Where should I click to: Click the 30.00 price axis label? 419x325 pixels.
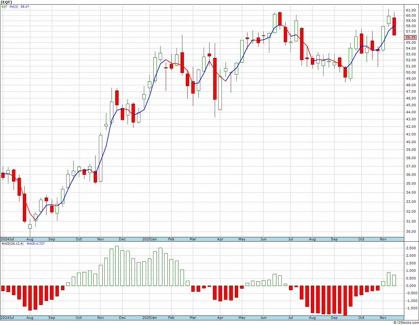(411, 231)
